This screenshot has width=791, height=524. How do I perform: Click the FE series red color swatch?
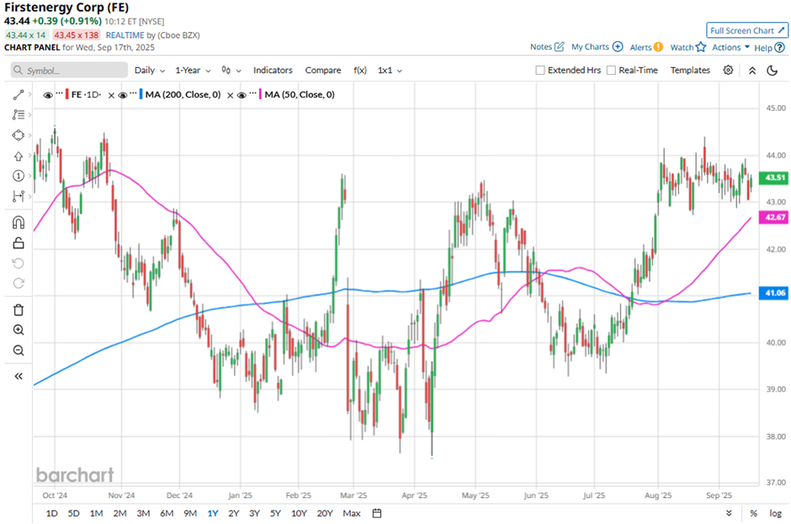[67, 94]
